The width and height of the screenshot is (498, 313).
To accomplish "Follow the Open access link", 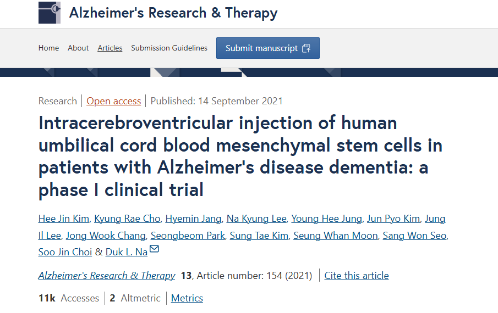I will click(114, 101).
